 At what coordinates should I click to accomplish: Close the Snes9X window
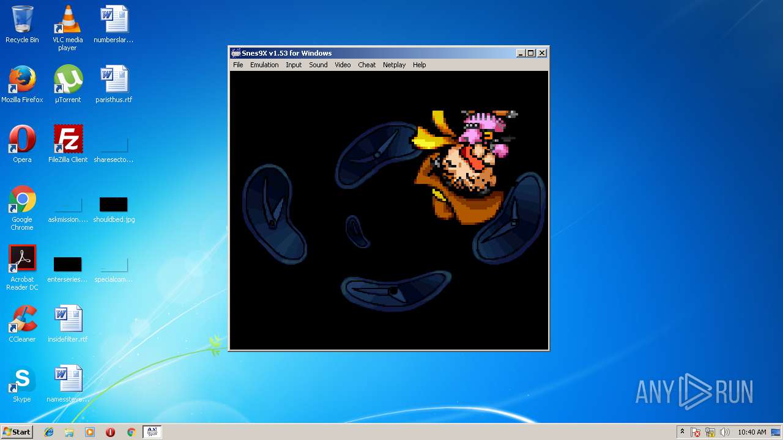(x=541, y=53)
